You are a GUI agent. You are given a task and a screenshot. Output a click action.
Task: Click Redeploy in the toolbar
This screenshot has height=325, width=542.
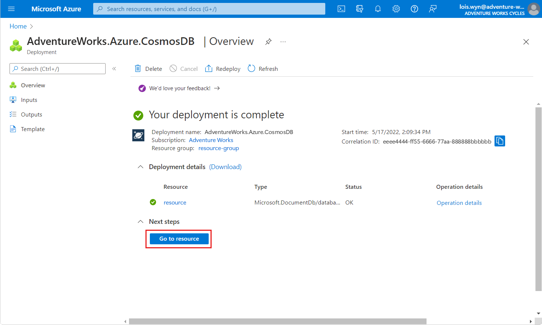point(223,69)
